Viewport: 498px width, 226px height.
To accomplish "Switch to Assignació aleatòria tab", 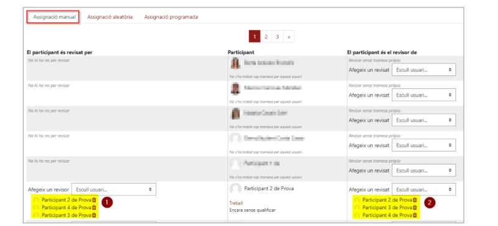I will [x=110, y=17].
